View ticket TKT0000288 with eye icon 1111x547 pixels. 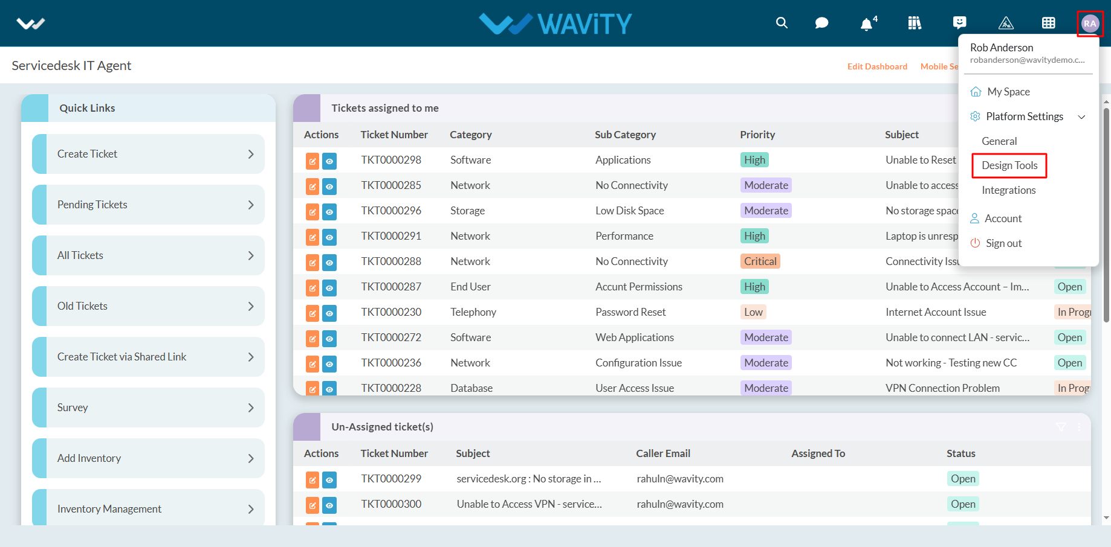[329, 263]
